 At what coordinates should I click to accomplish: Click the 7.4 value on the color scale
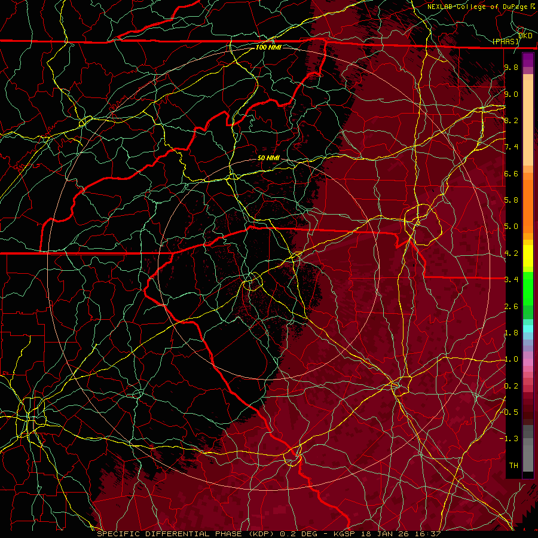click(x=511, y=147)
